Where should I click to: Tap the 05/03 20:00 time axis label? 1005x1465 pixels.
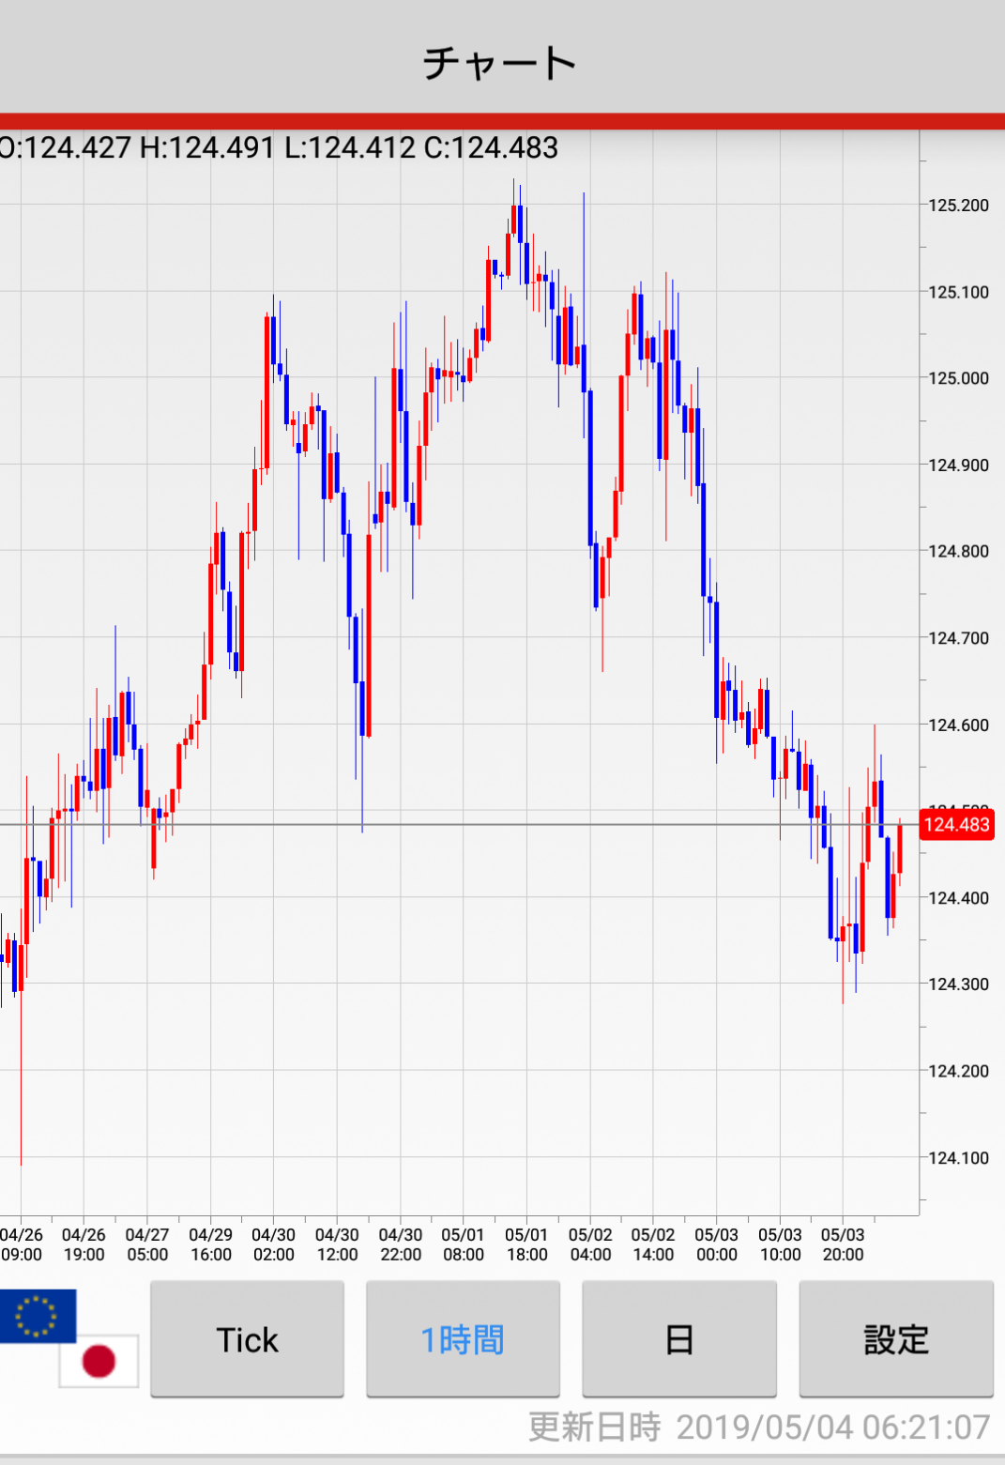coord(843,1244)
